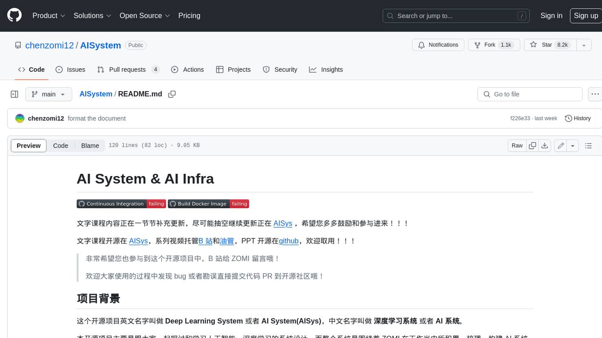Image resolution: width=602 pixels, height=338 pixels.
Task: Click the Public visibility label
Action: pos(135,45)
